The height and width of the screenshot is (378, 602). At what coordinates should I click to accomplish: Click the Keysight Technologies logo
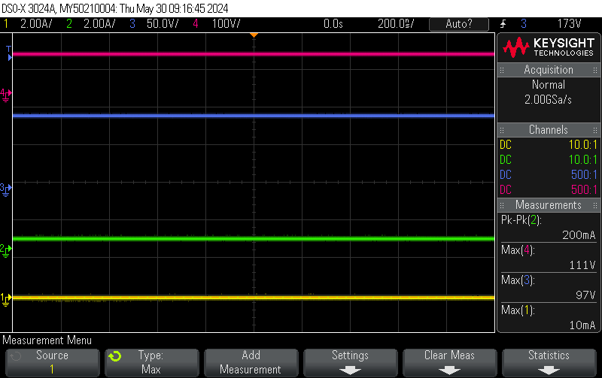coord(549,47)
